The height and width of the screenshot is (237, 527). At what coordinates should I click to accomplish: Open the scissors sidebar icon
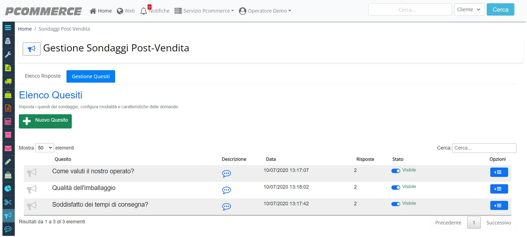[x=8, y=202]
